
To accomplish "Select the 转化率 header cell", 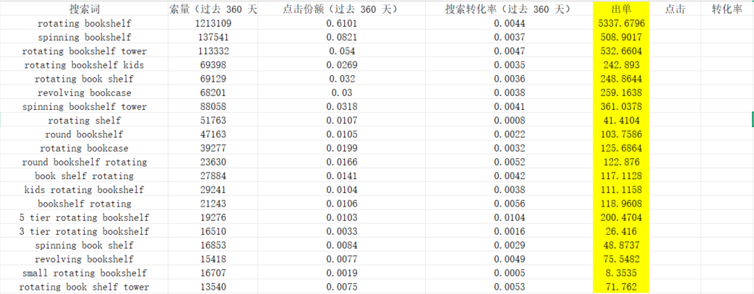I will pos(727,9).
